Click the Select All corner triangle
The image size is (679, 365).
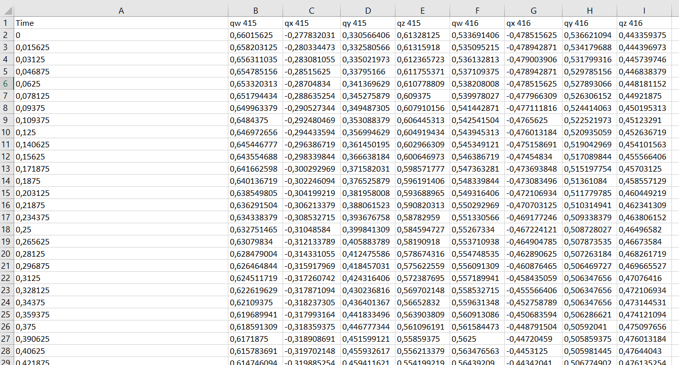click(x=7, y=11)
